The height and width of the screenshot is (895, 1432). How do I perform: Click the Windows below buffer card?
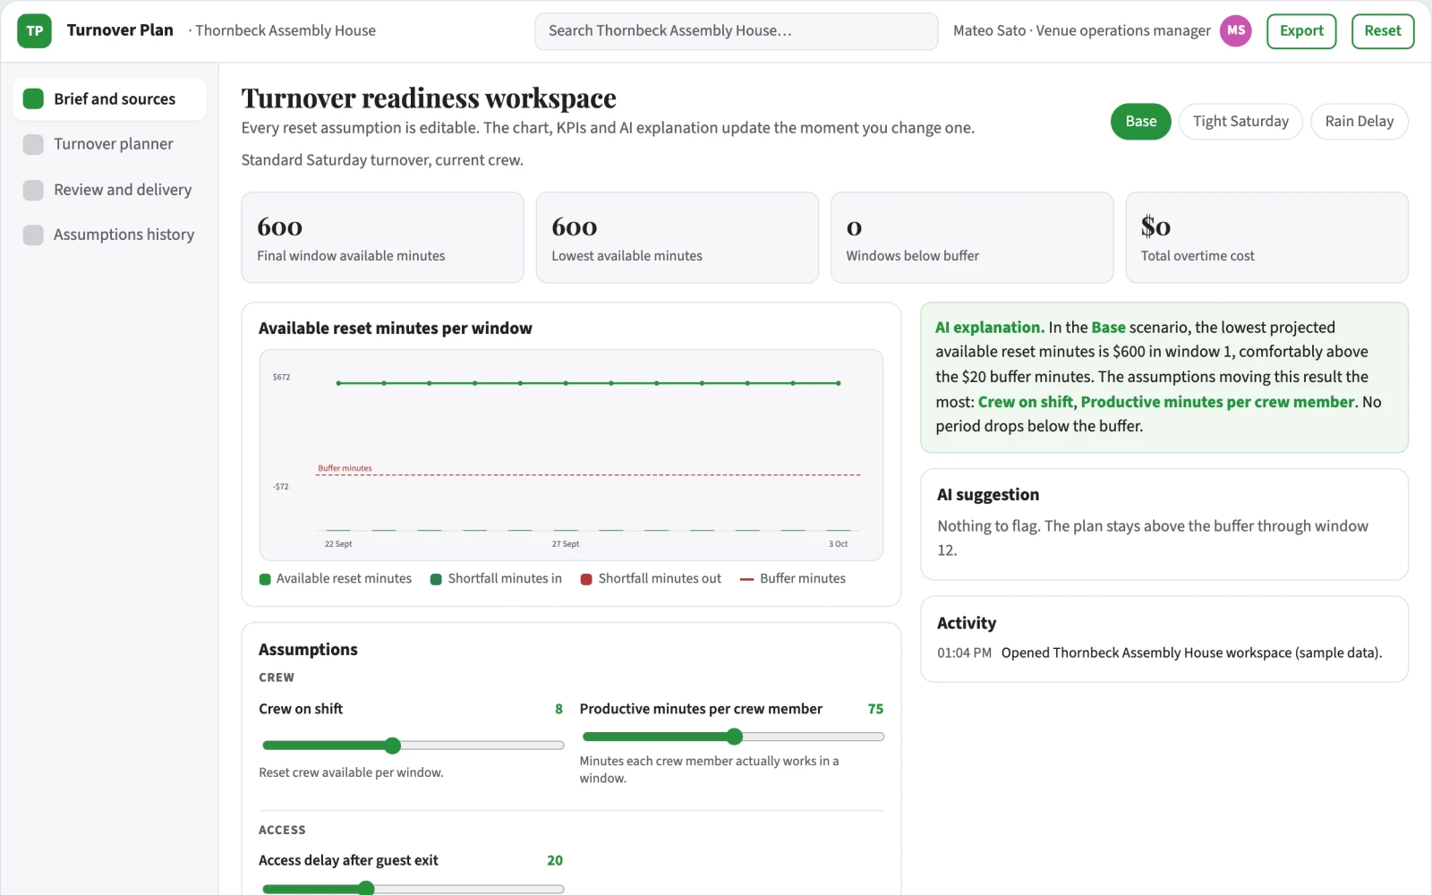972,237
